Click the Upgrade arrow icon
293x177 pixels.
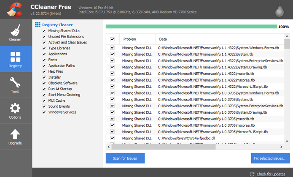click(15, 134)
